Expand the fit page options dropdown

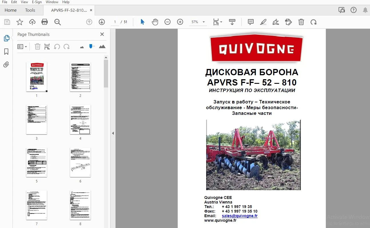218,22
